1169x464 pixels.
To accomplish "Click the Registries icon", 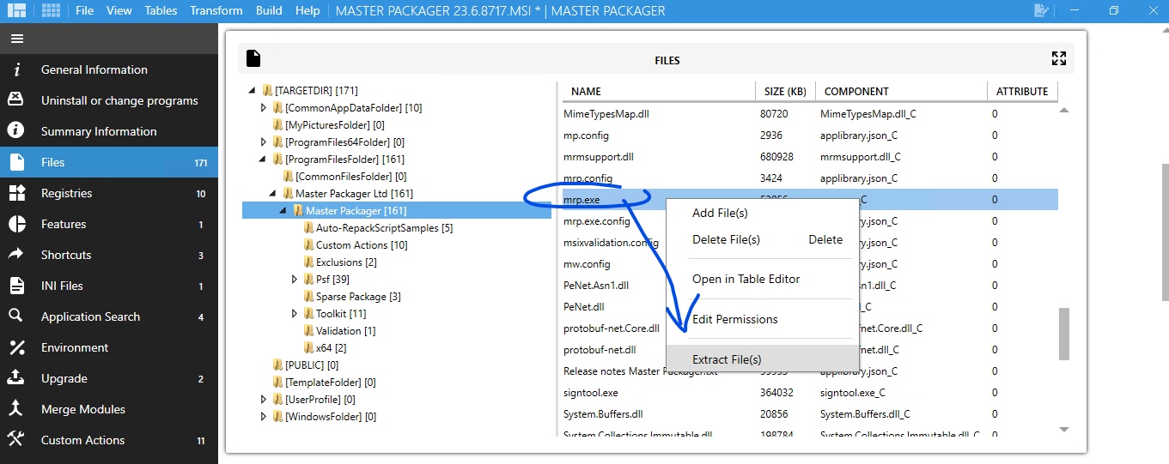I will pos(16,193).
